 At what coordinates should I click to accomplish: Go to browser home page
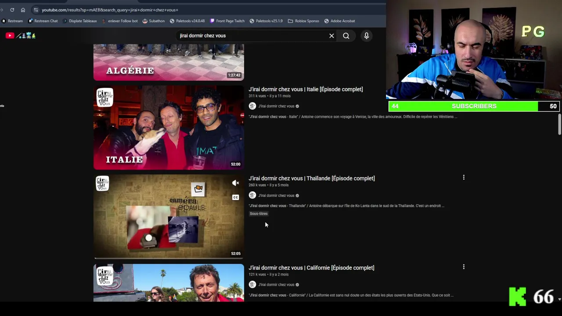23,10
